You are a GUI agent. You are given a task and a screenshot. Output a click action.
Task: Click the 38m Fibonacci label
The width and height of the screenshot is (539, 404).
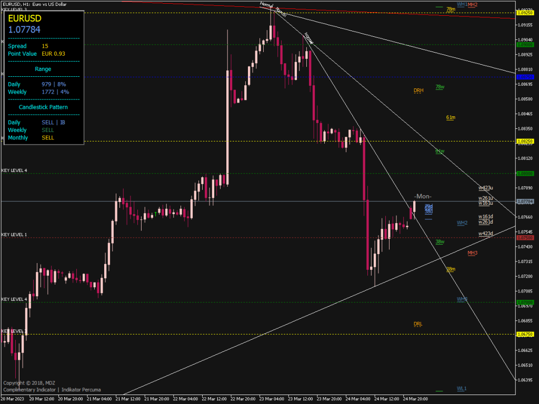coord(451,269)
